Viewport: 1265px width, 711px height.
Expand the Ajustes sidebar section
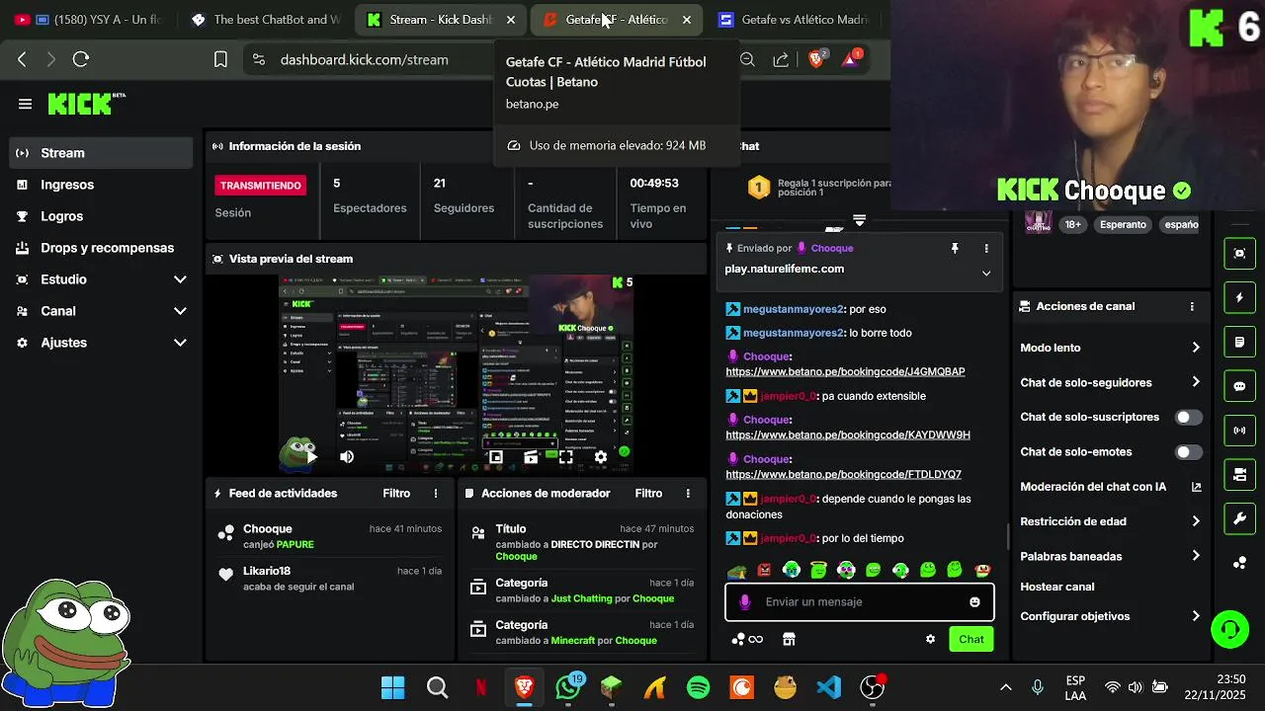180,343
